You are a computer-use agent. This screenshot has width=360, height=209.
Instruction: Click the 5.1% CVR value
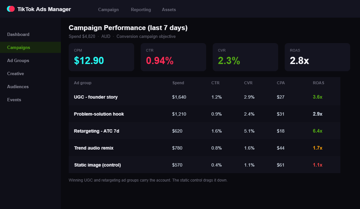249,131
